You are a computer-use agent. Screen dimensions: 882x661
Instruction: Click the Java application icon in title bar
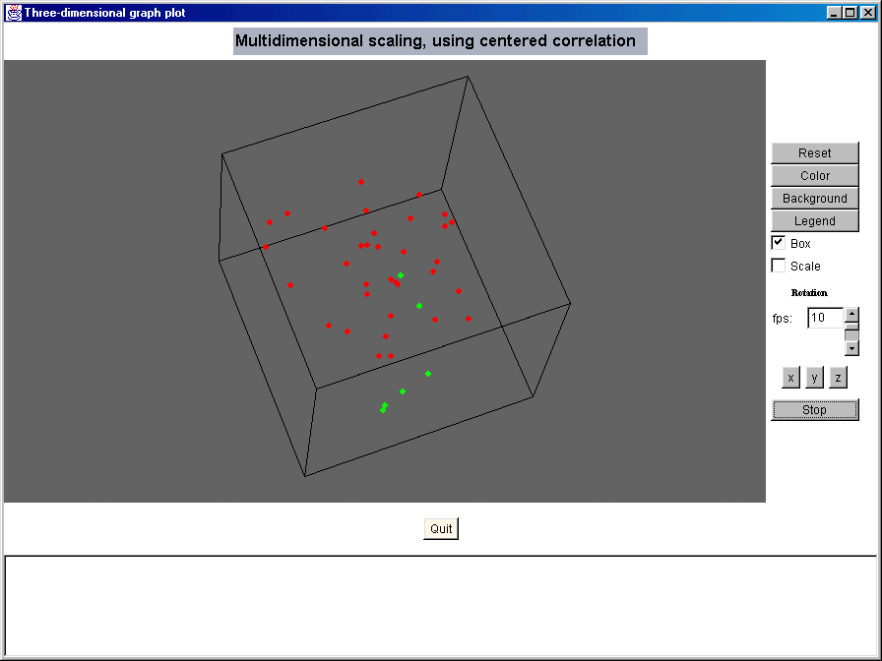coord(14,13)
